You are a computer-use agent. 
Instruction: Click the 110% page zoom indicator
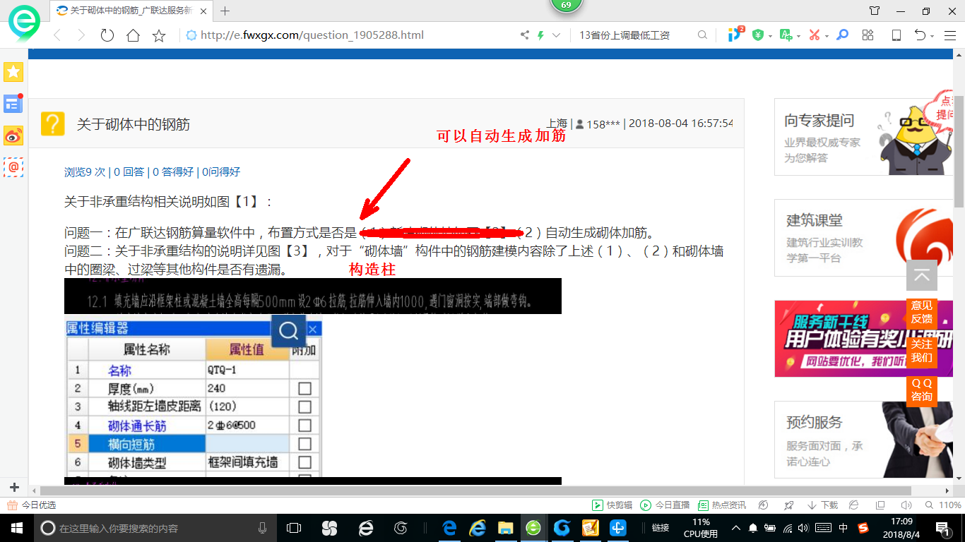945,505
